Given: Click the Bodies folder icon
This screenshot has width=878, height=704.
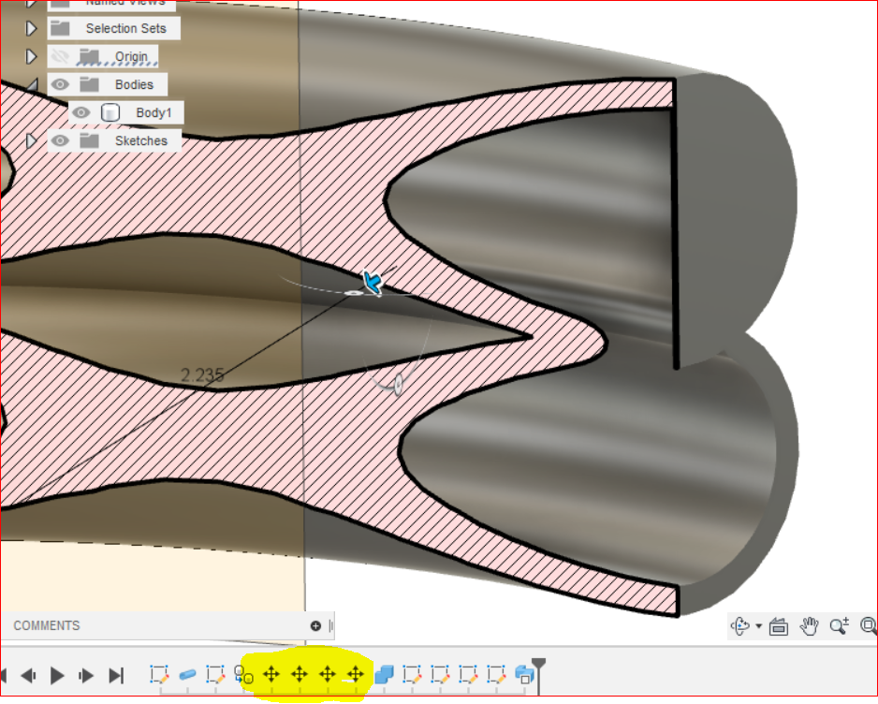Looking at the screenshot, I should (89, 84).
